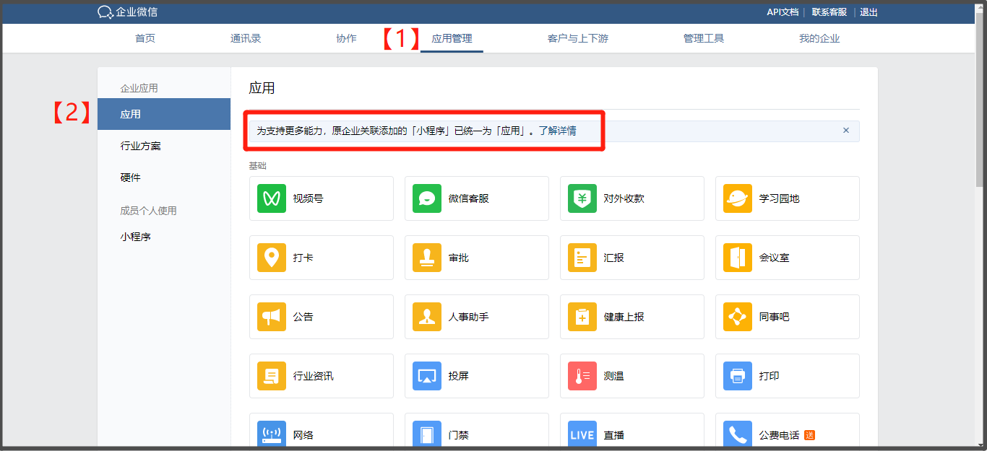Select 应用 in the left sidebar
This screenshot has height=451, width=987.
click(164, 114)
